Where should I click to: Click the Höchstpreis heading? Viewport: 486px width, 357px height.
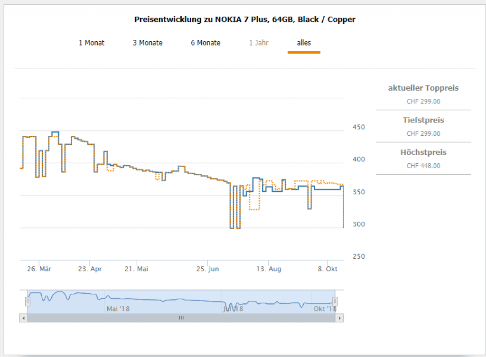click(x=423, y=152)
